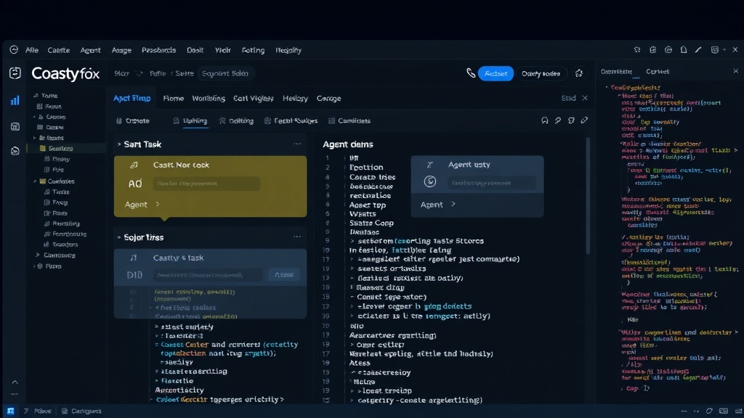Image resolution: width=744 pixels, height=418 pixels.
Task: Click the outlined Oardy pill button
Action: (x=541, y=73)
